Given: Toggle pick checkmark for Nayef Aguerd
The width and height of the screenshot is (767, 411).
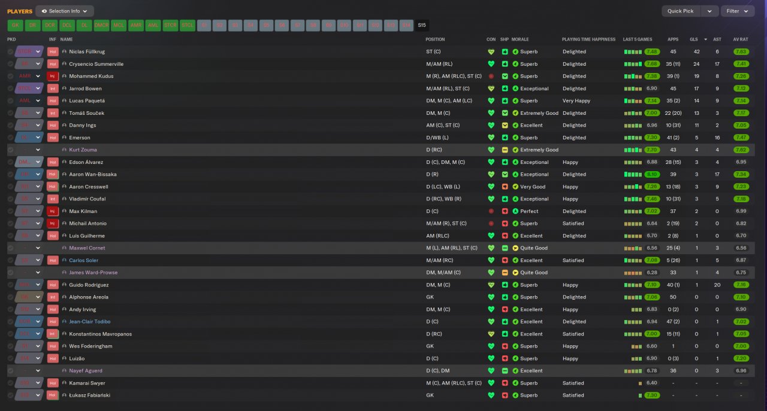Looking at the screenshot, I should pos(10,370).
